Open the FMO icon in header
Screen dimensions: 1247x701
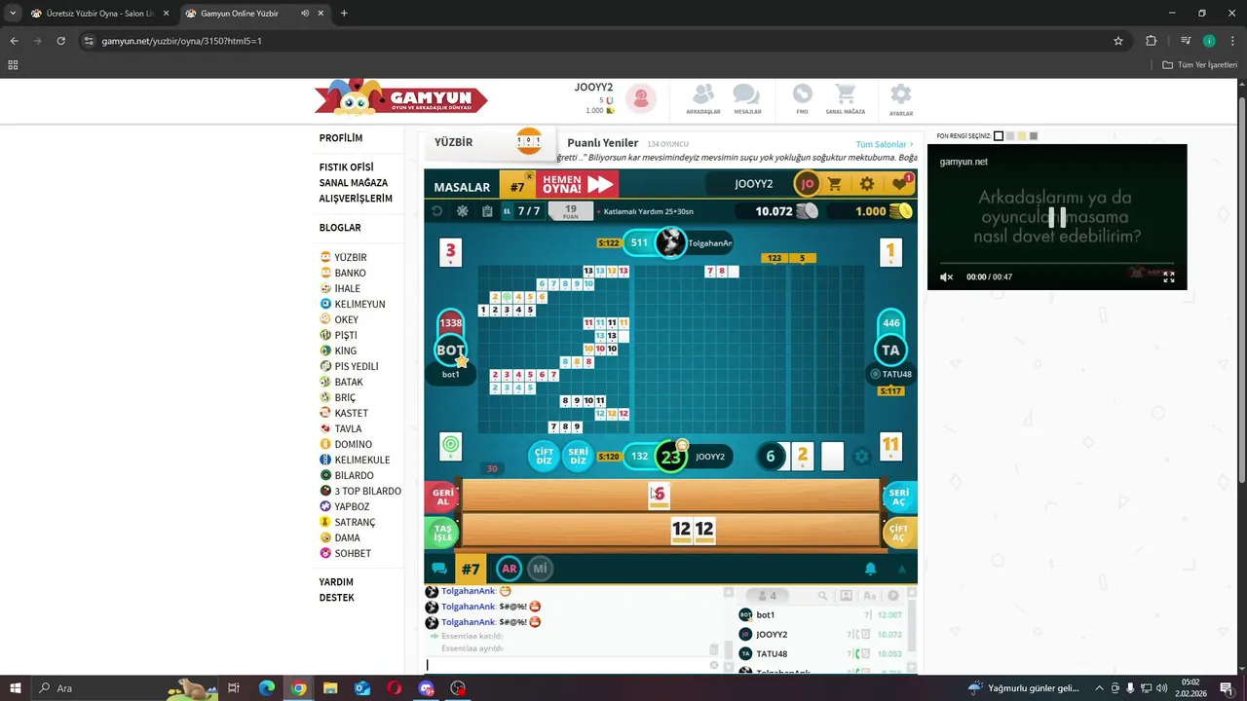[803, 94]
